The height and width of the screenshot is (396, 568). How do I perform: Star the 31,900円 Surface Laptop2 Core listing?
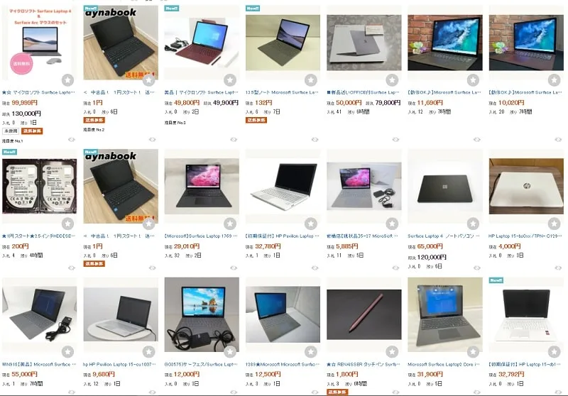point(473,351)
